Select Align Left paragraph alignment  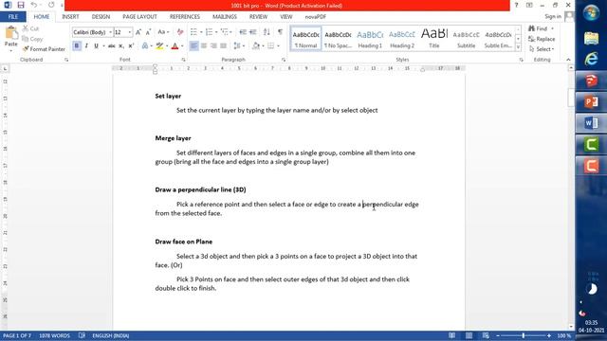click(x=193, y=46)
